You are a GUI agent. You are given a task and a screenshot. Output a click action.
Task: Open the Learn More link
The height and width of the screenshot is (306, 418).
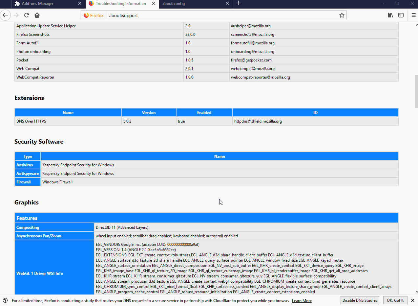[x=302, y=301]
